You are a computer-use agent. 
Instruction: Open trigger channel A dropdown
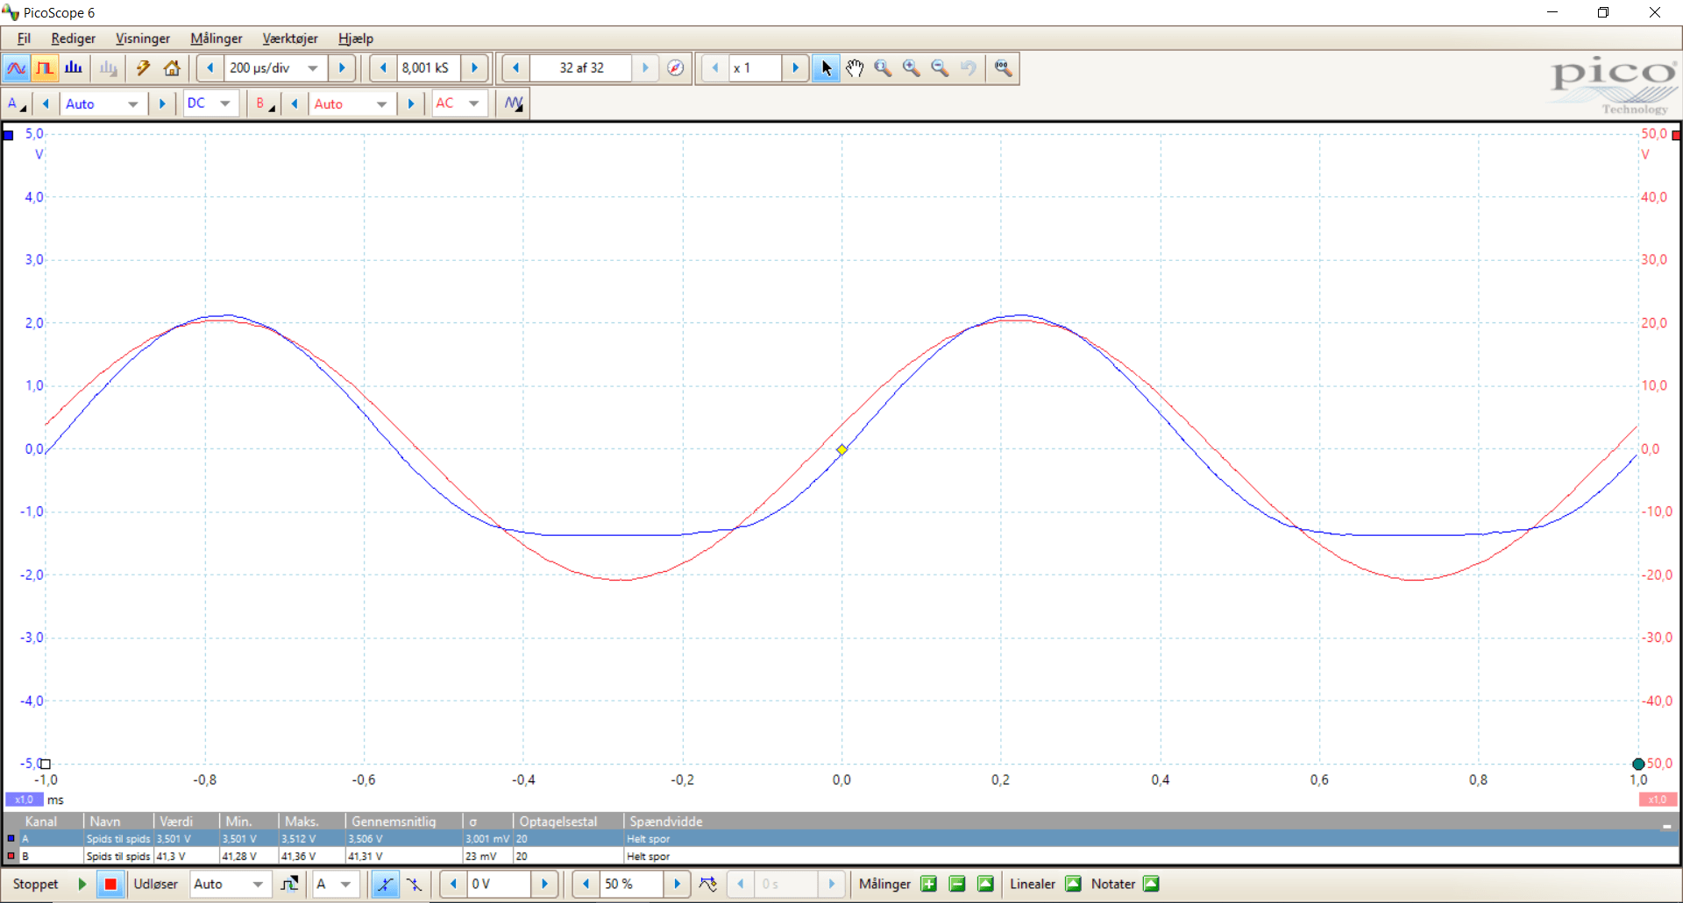pos(346,885)
